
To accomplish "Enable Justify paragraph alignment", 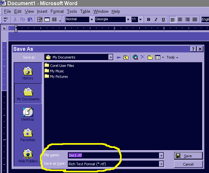I will tap(195, 20).
